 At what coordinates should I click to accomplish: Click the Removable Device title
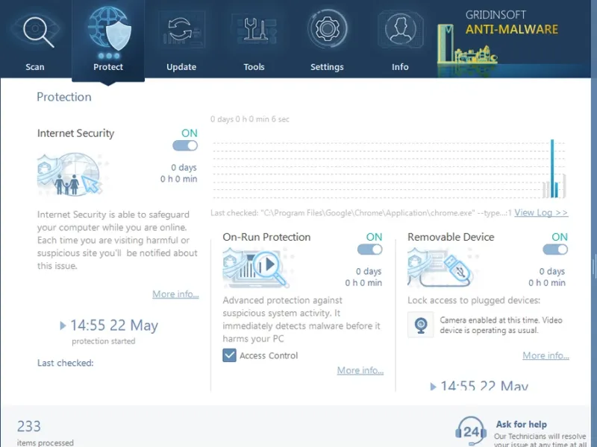451,237
